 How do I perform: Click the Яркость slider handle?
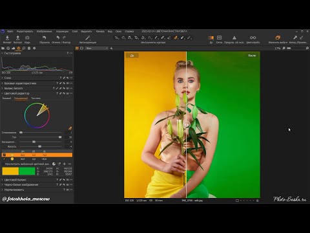click(39, 146)
